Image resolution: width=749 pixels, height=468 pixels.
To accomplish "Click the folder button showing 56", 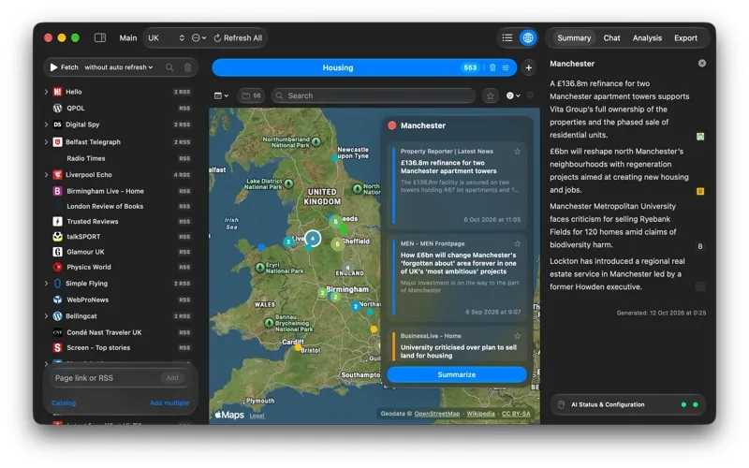I will (251, 95).
